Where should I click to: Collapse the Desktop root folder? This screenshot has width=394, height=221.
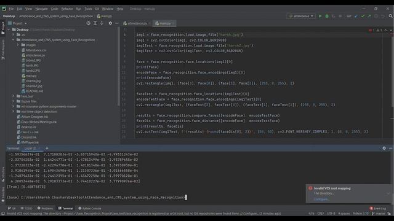9,29
